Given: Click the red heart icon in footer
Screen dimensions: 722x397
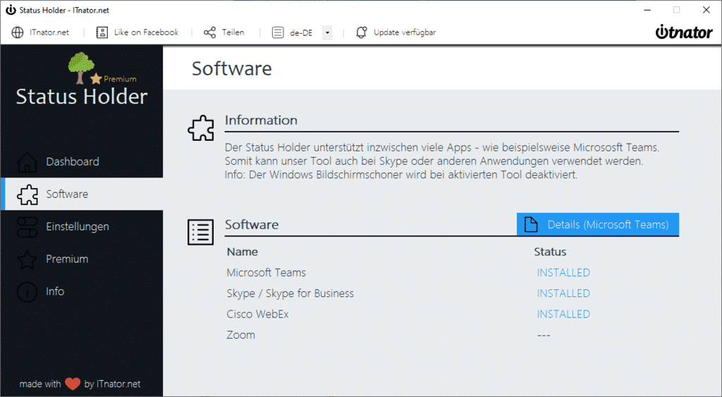Looking at the screenshot, I should point(73,384).
